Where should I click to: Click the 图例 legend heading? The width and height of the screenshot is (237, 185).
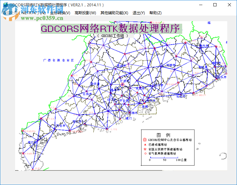tap(164, 135)
